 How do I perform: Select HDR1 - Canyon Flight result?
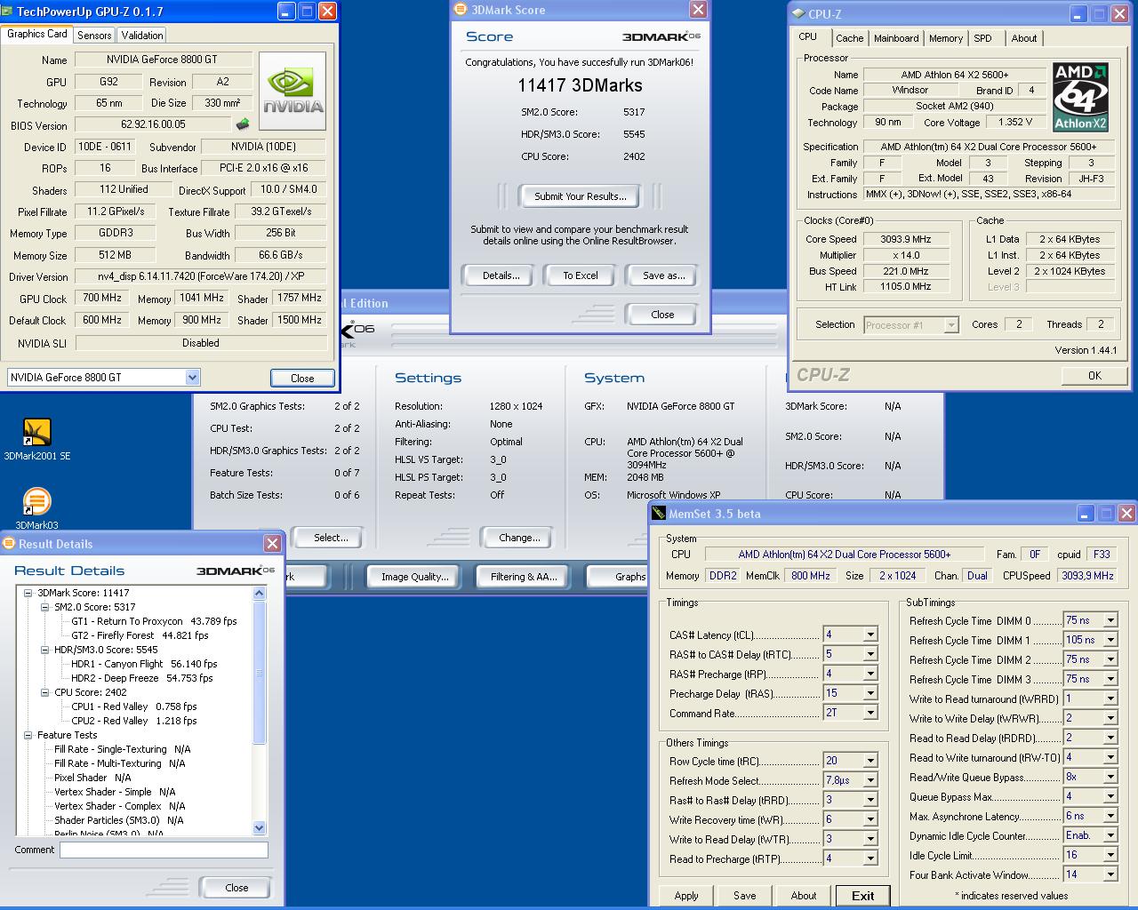144,664
